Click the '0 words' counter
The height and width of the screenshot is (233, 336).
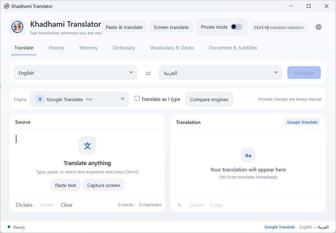[x=125, y=205]
